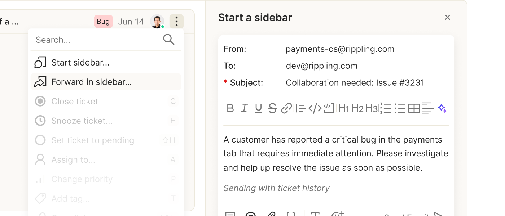
Task: Apply Strikethrough formatting in the toolbar
Action: point(272,108)
